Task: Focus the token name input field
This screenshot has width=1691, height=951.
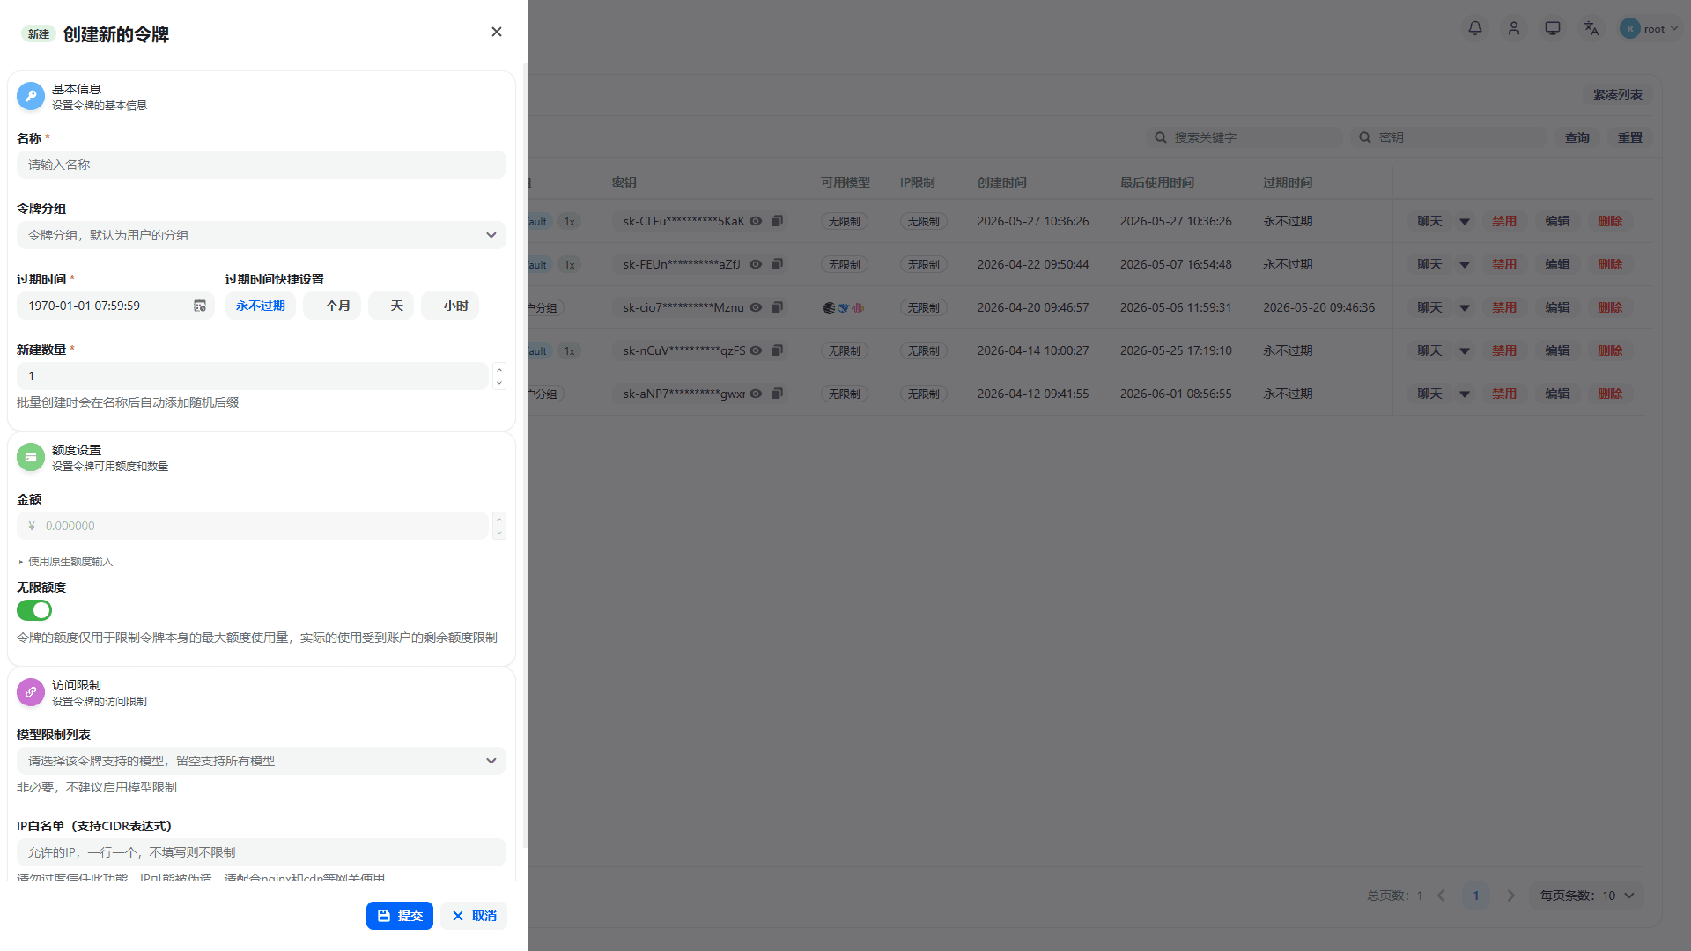Action: click(x=262, y=165)
